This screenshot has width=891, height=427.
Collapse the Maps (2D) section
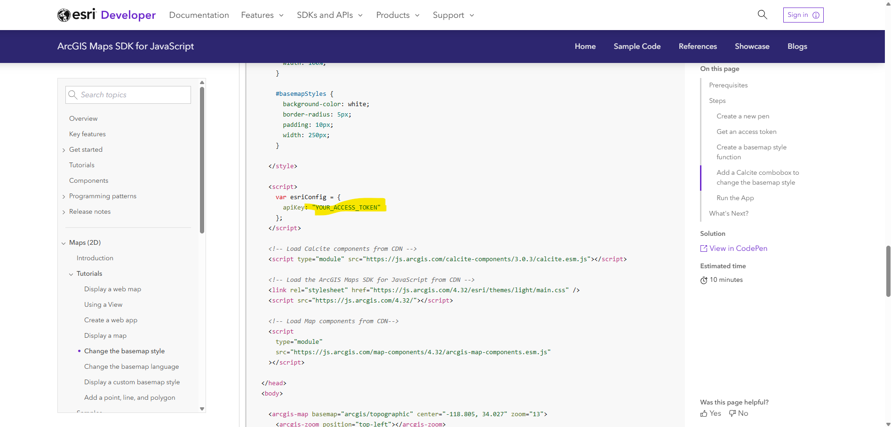click(x=64, y=243)
